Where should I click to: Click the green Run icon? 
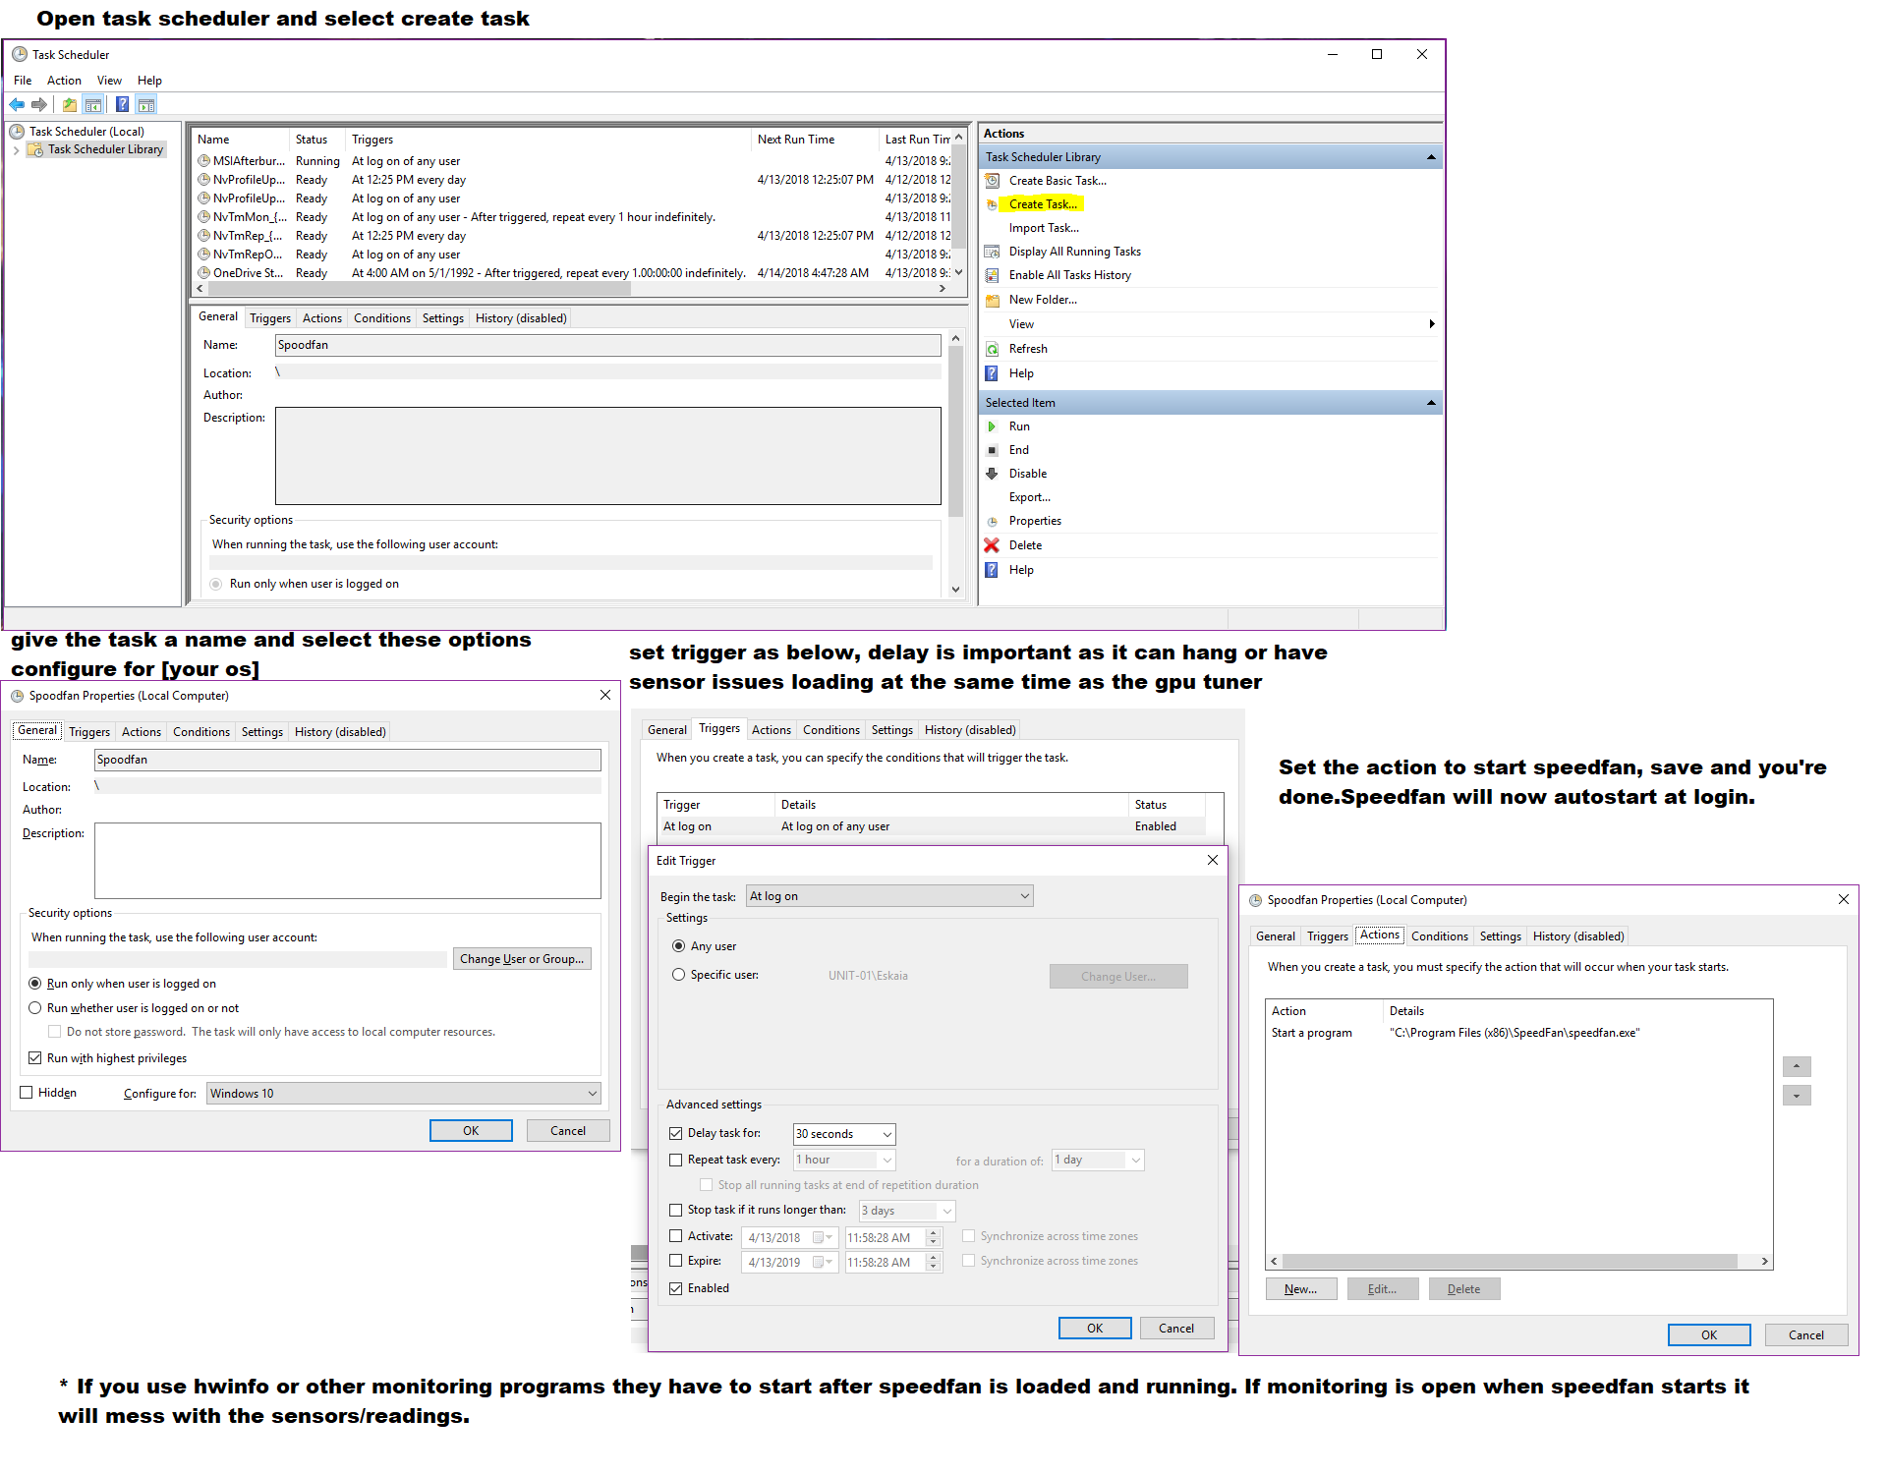coord(992,426)
